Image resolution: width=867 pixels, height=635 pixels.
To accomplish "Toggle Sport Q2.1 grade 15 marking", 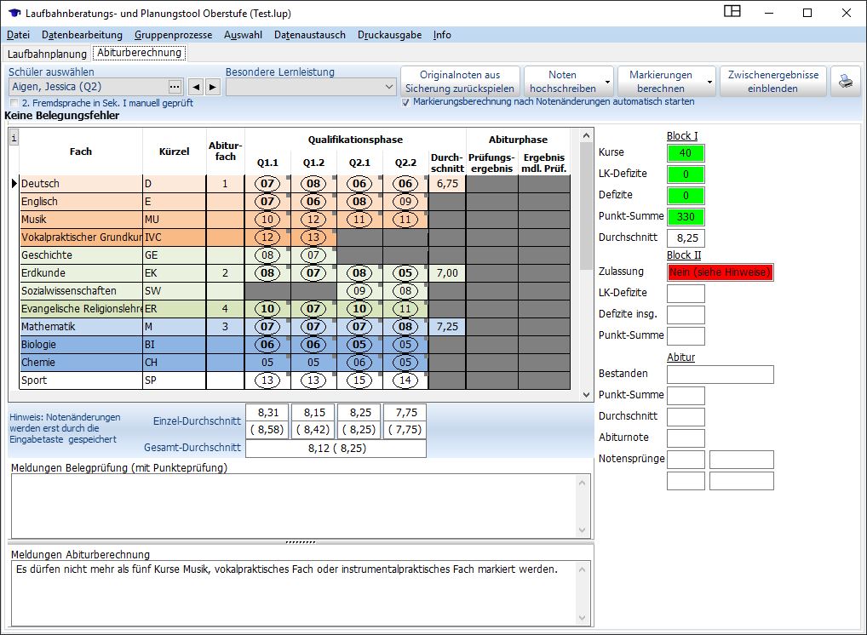I will click(359, 380).
